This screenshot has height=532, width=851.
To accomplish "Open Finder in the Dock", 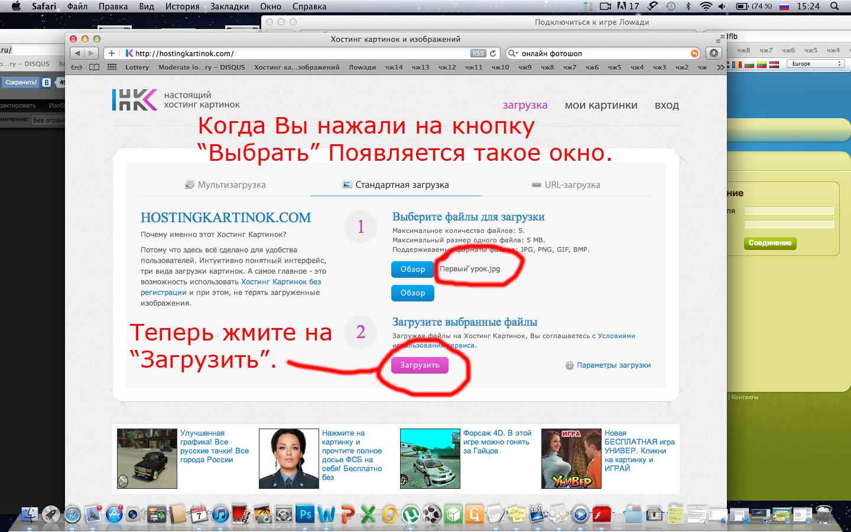I will pyautogui.click(x=30, y=514).
